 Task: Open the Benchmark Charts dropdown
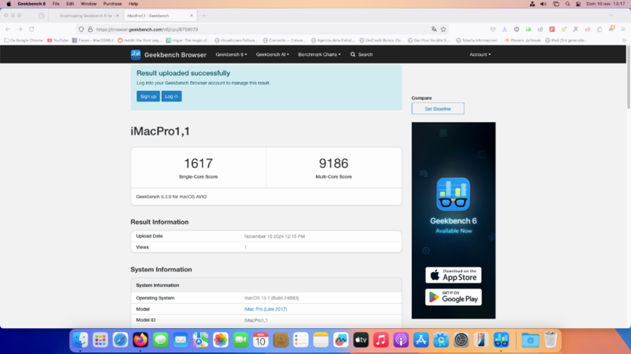tap(319, 54)
